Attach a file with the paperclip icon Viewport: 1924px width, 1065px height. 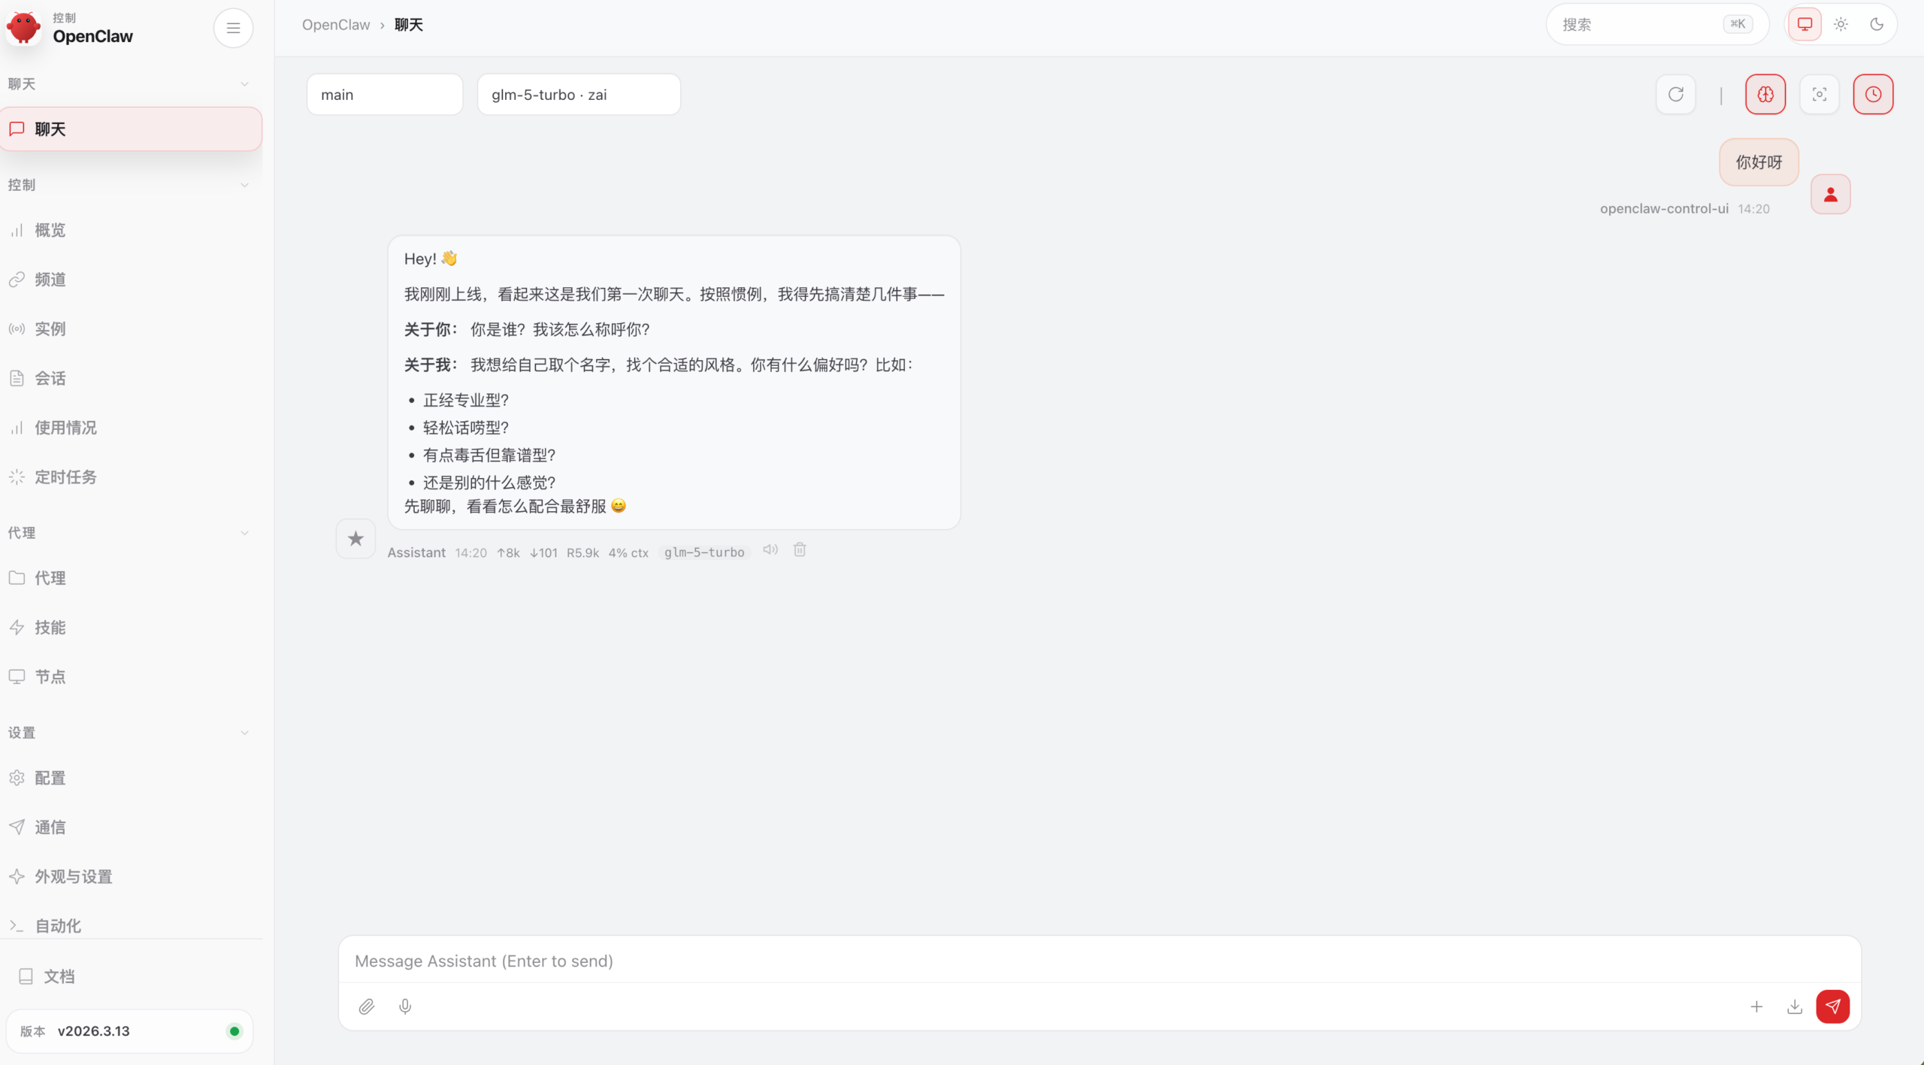coord(367,1006)
